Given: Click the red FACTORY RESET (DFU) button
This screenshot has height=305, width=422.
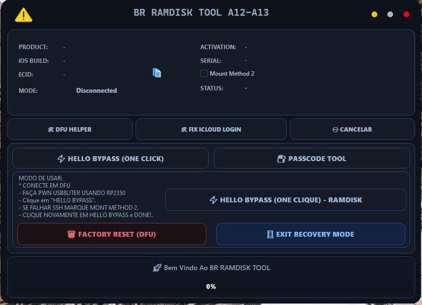Looking at the screenshot, I should click(112, 234).
